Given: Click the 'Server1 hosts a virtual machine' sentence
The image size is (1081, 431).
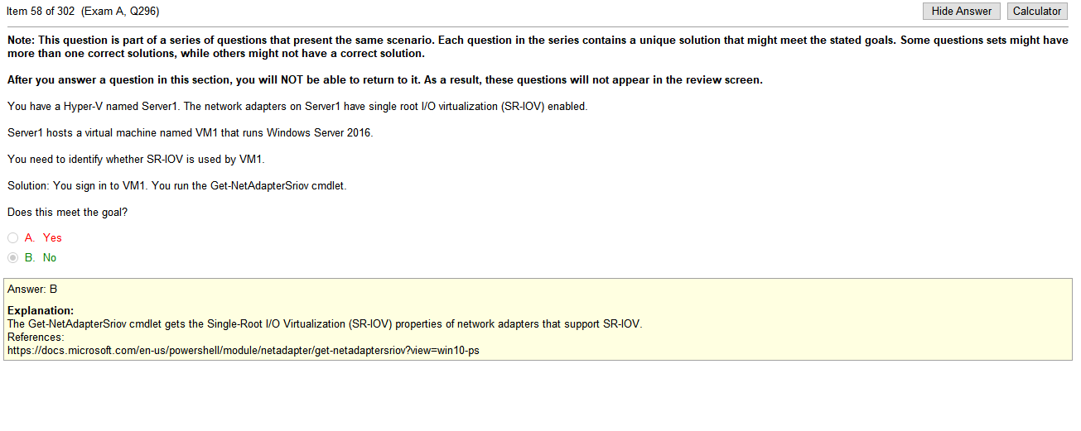Looking at the screenshot, I should click(x=190, y=132).
